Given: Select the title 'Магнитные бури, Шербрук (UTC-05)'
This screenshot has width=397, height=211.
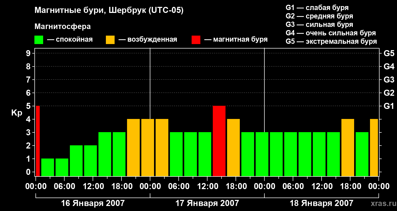Looking at the screenshot, I should (109, 11).
